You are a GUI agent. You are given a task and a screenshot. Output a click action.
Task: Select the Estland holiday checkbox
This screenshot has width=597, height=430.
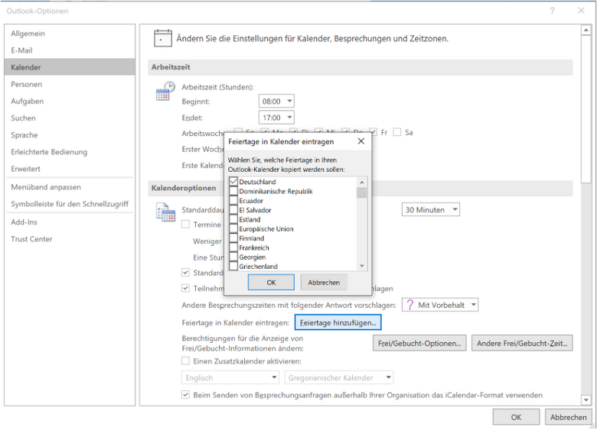coord(233,219)
